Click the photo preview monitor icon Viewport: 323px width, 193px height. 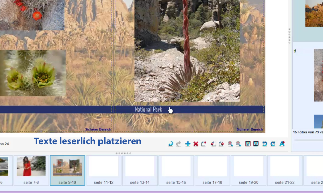coord(256,144)
